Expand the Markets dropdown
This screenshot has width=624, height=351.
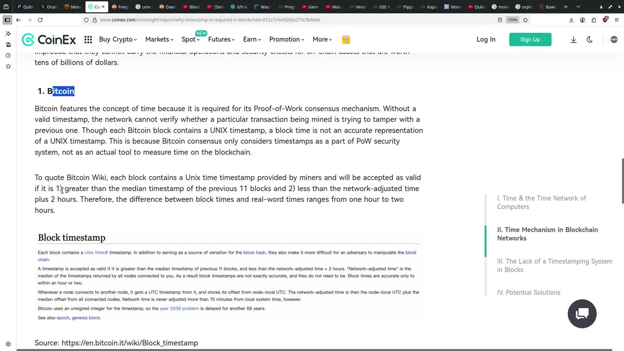click(x=159, y=39)
